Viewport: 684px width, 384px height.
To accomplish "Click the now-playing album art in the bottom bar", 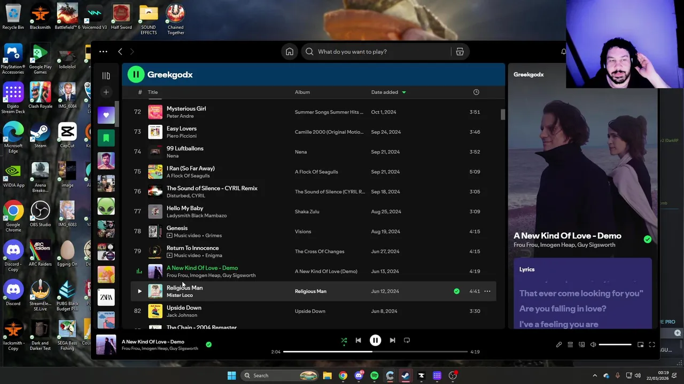I will tap(106, 345).
